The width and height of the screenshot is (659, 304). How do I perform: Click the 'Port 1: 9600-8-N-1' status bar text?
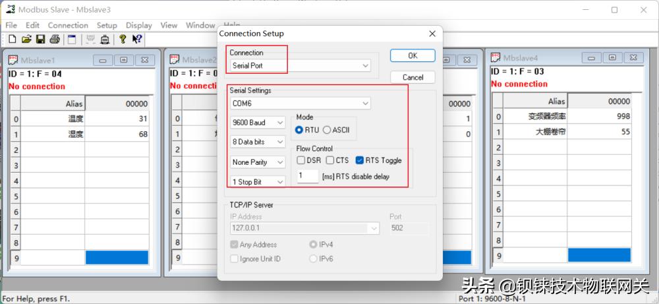point(492,299)
